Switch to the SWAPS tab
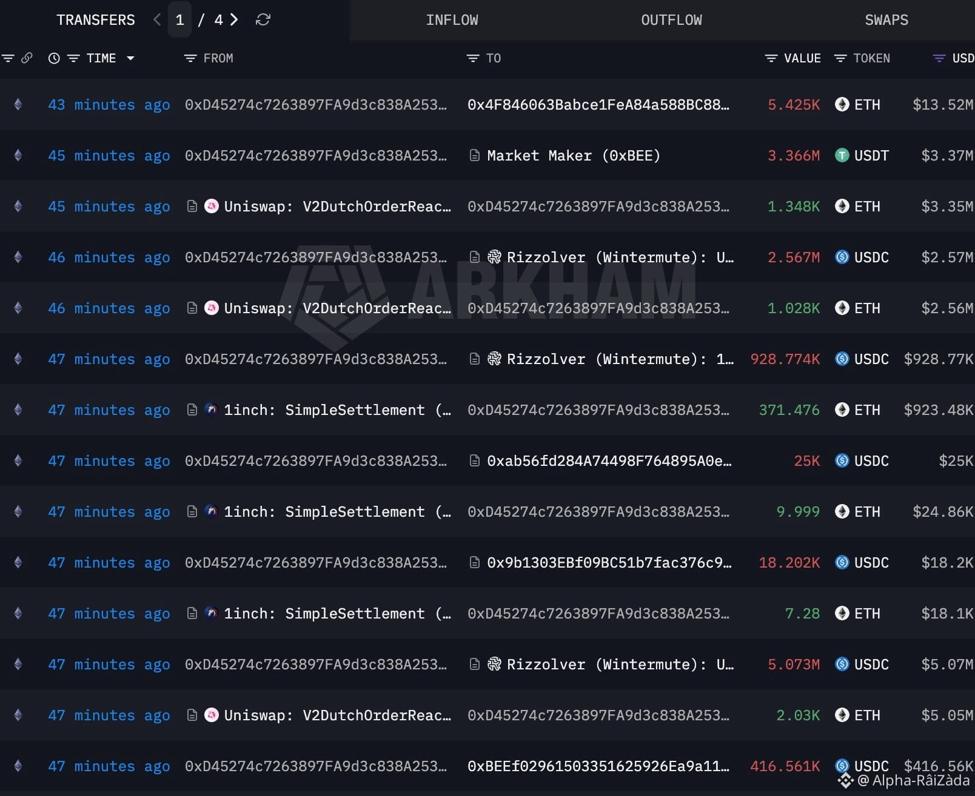 tap(886, 20)
